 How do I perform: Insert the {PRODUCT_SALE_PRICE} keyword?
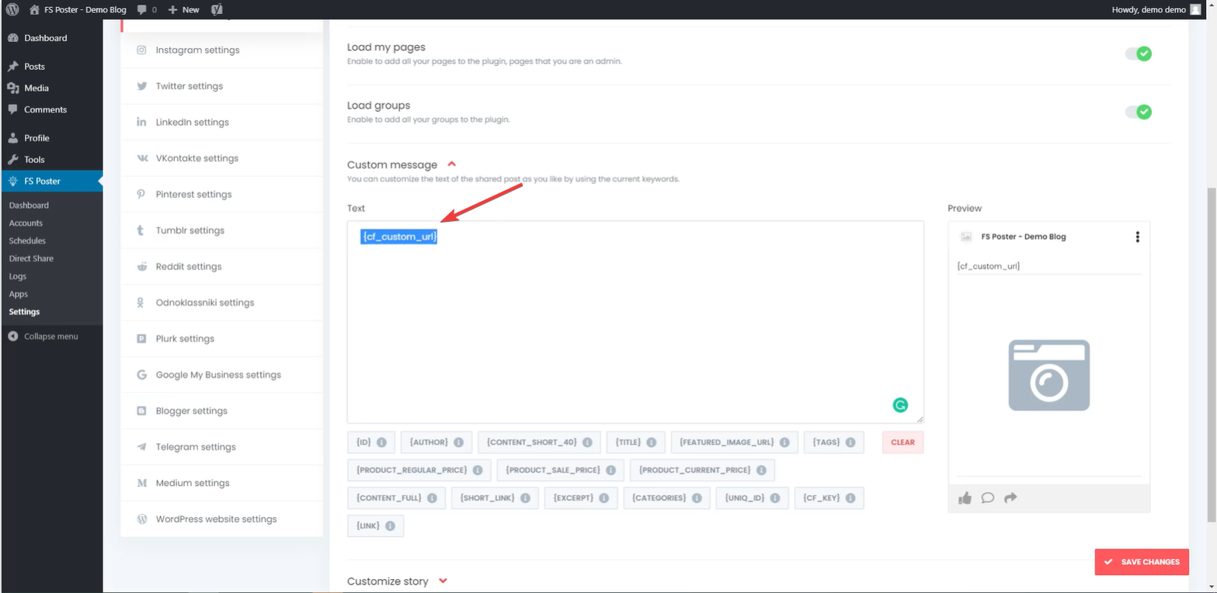click(560, 470)
